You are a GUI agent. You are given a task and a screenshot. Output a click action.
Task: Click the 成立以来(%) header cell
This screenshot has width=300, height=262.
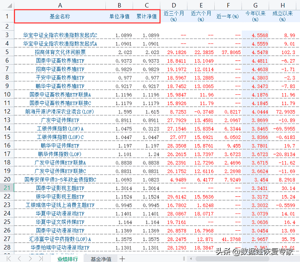point(282,16)
